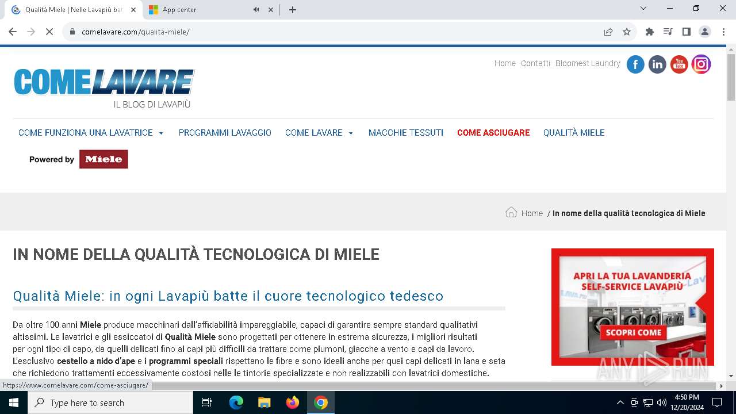The height and width of the screenshot is (414, 736).
Task: Click the Powered by Miele logo
Action: pos(79,159)
